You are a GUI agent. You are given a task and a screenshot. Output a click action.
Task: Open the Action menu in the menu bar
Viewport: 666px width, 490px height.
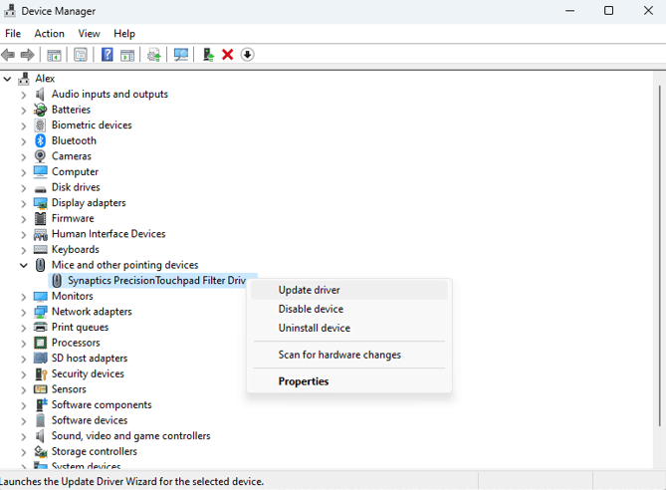(x=49, y=33)
